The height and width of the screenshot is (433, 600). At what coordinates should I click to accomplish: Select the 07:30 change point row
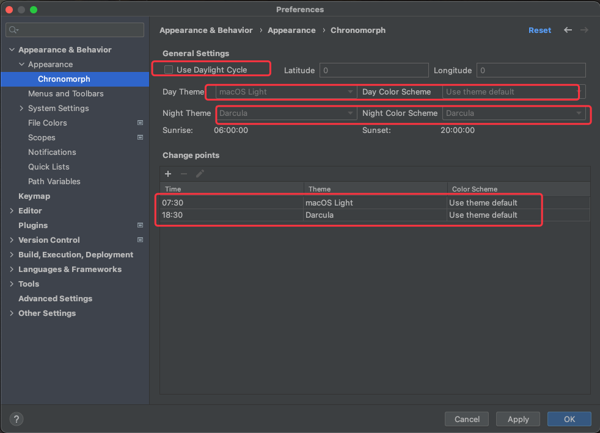[x=375, y=202]
